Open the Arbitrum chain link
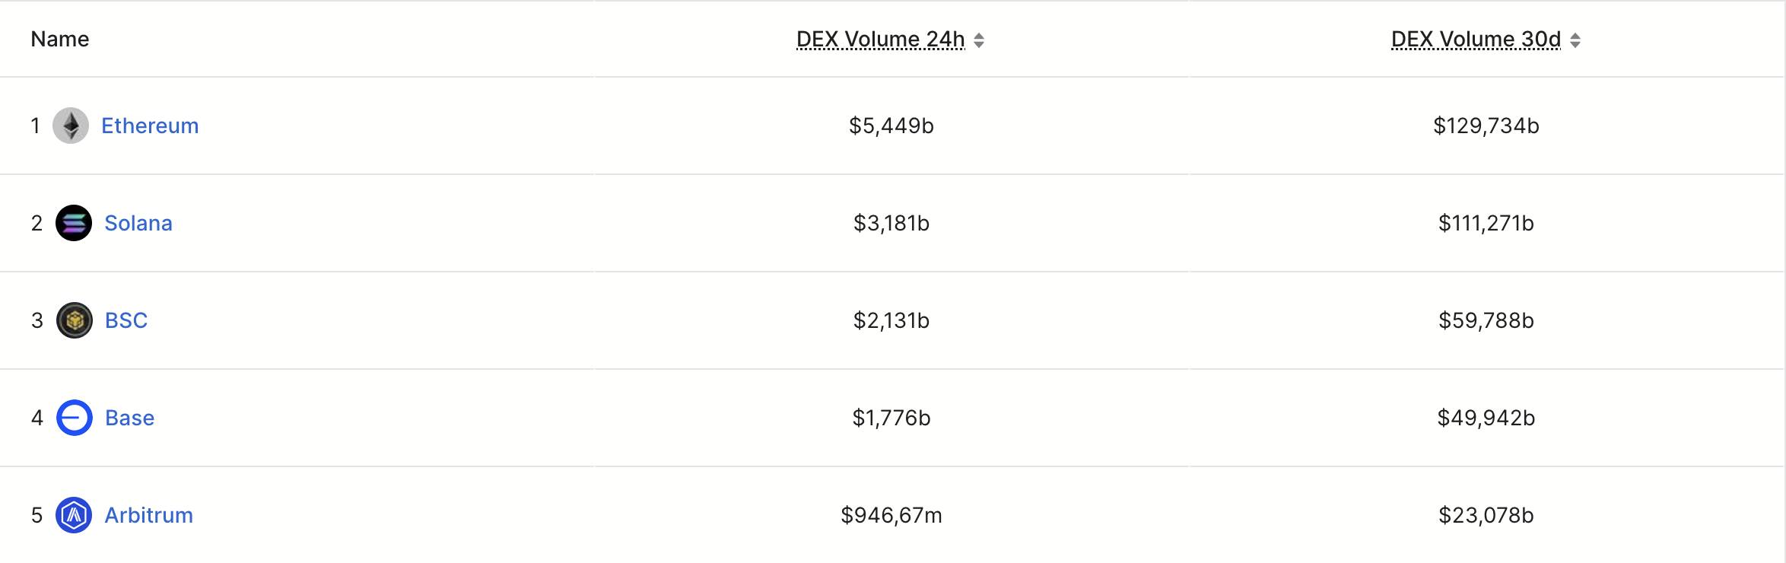 tap(149, 515)
